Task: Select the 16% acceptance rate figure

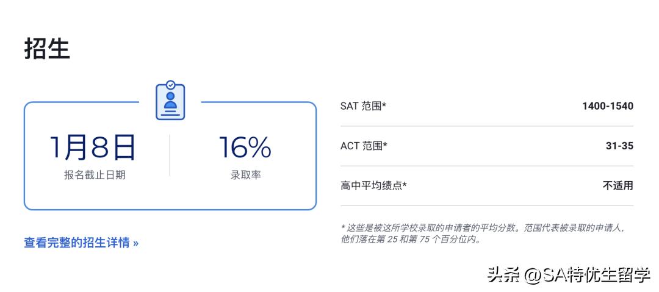Action: pos(245,148)
